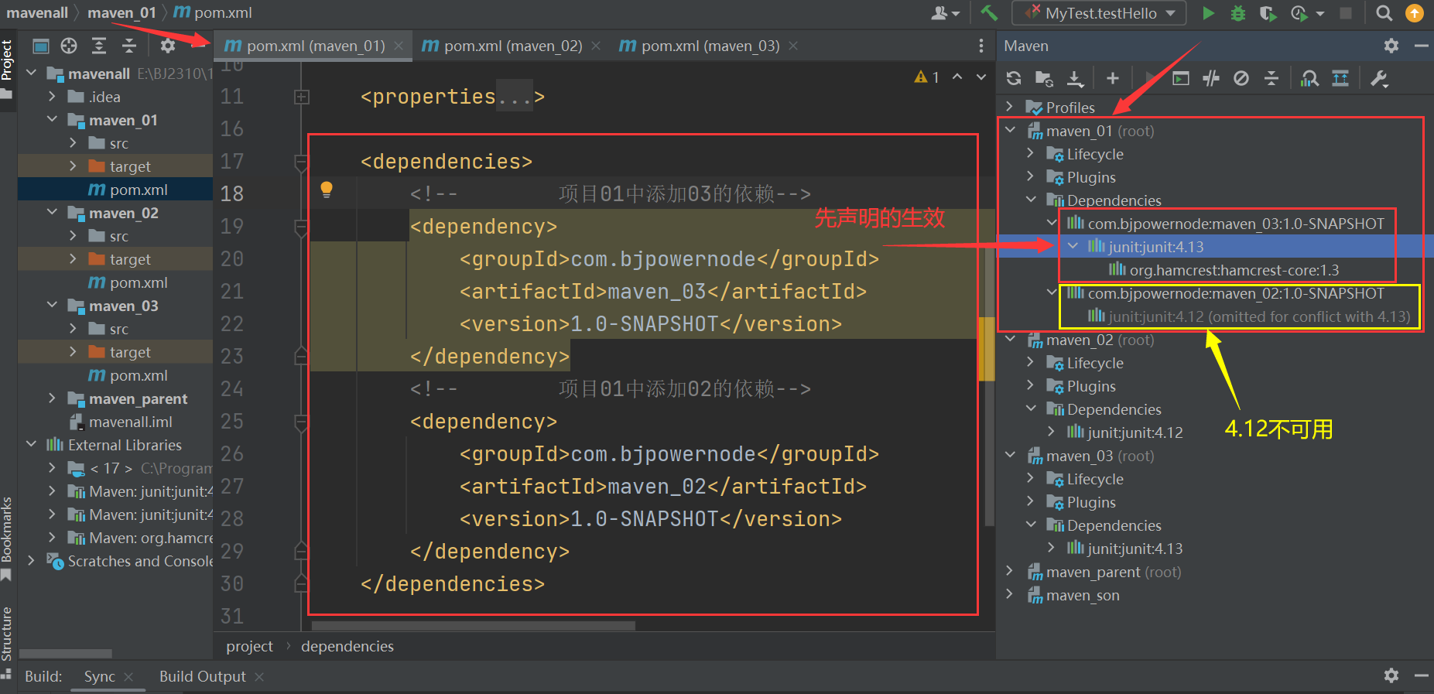The image size is (1434, 694).
Task: Click the editor horizontal scrollbar
Action: point(473,625)
